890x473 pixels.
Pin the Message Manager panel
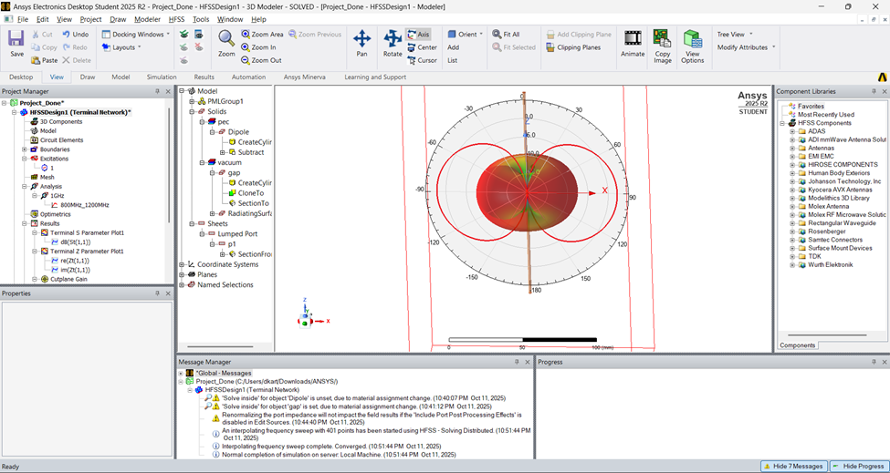[x=517, y=362]
